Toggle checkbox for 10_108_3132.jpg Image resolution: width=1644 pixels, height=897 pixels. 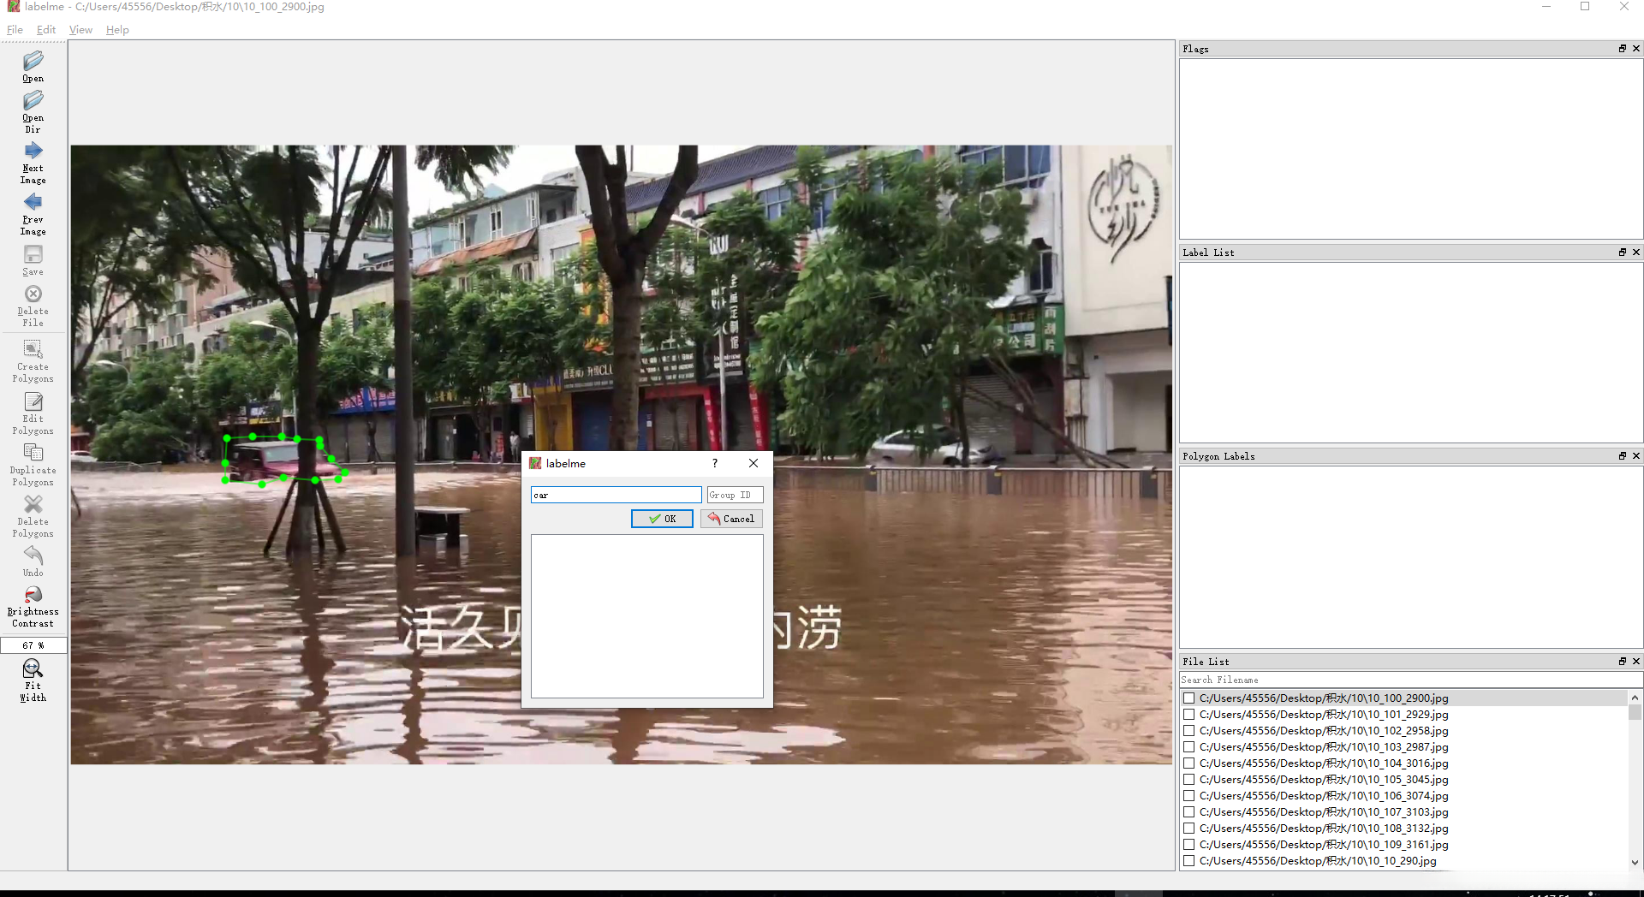1189,829
